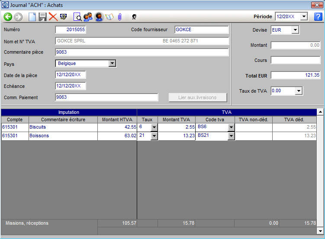Click the table scrollbar down arrow
The height and width of the screenshot is (239, 325).
320,231
